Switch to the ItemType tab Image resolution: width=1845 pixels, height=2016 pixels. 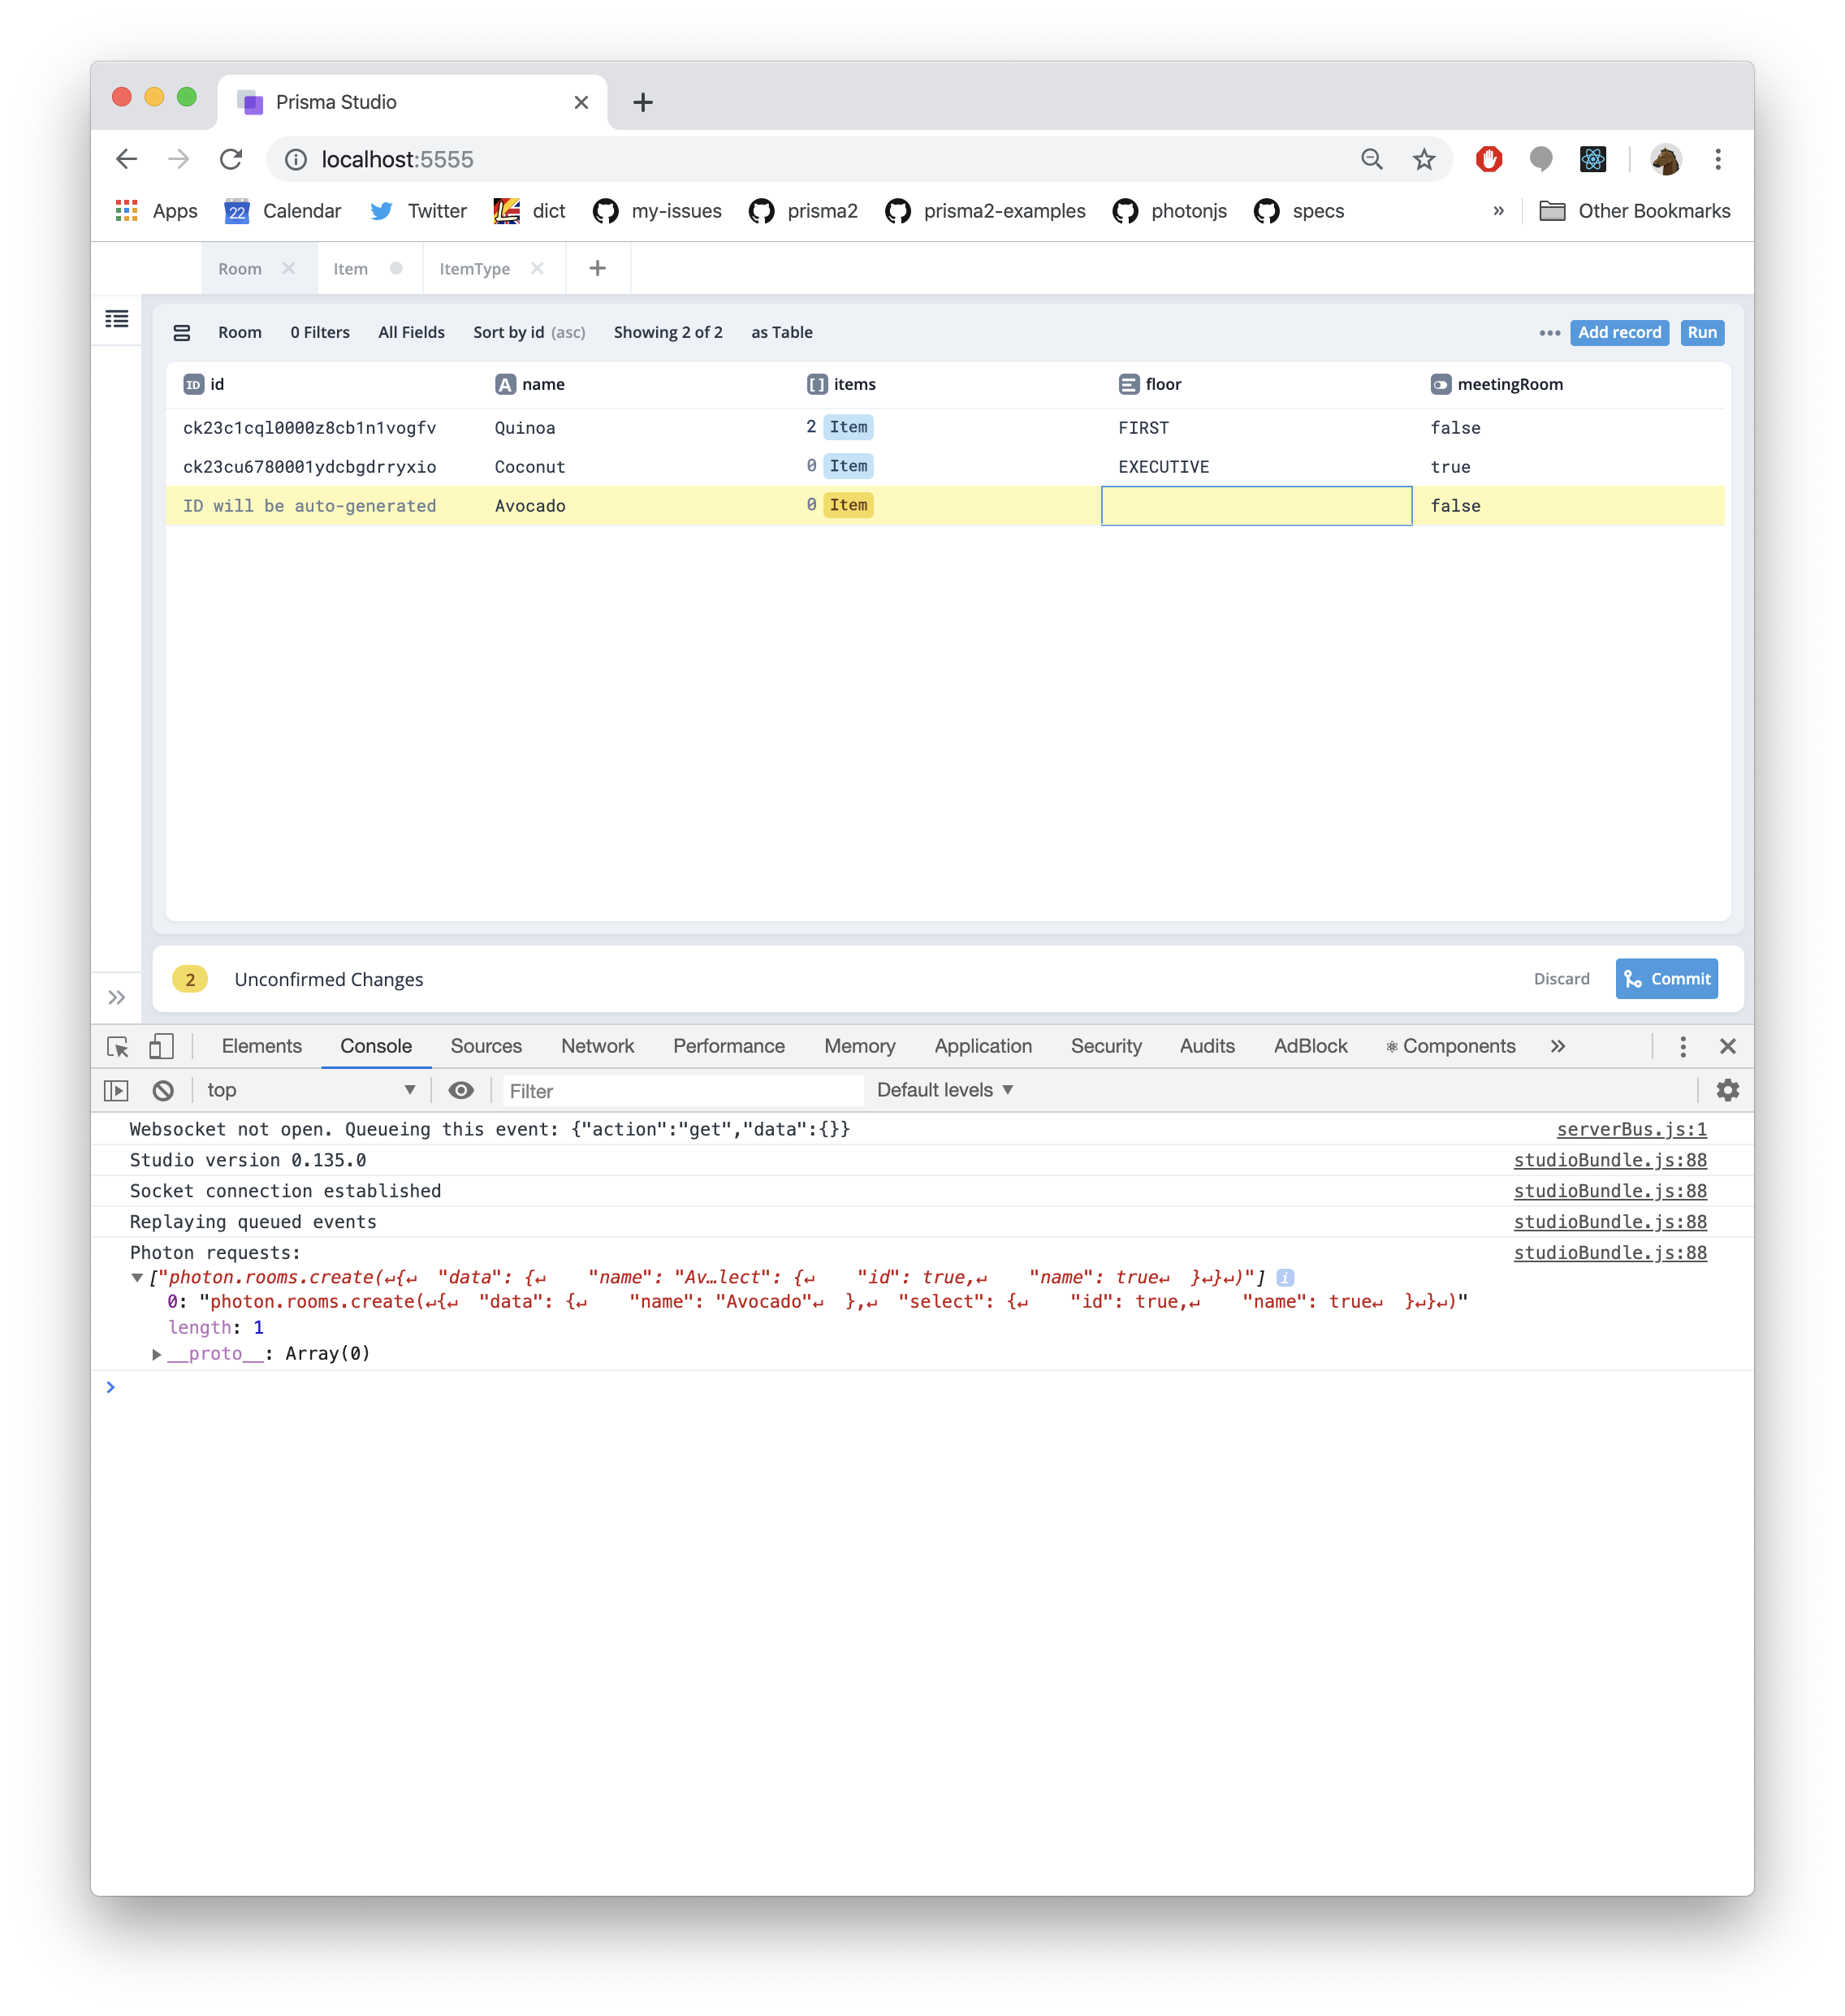[475, 268]
